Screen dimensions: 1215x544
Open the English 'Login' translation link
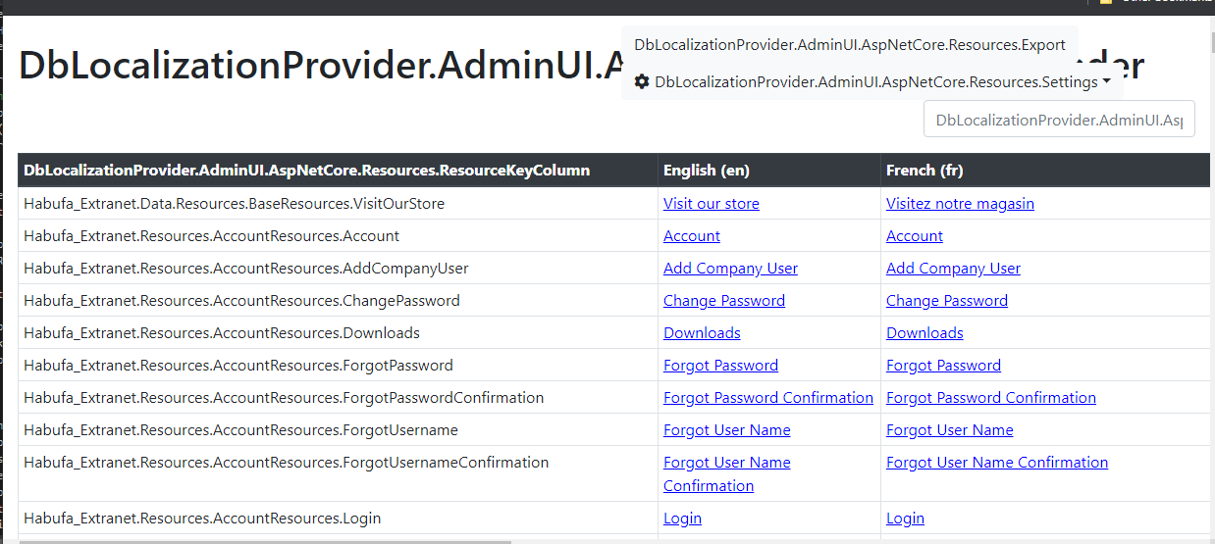tap(682, 519)
